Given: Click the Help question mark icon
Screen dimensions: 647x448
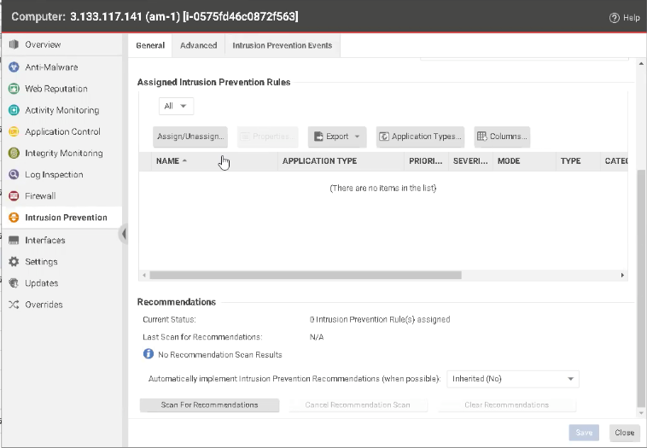Looking at the screenshot, I should tap(614, 18).
